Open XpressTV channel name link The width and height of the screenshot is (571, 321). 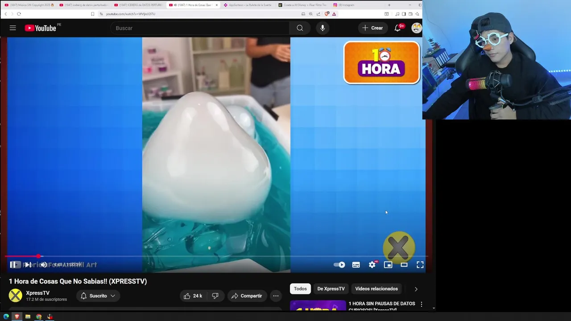click(38, 293)
